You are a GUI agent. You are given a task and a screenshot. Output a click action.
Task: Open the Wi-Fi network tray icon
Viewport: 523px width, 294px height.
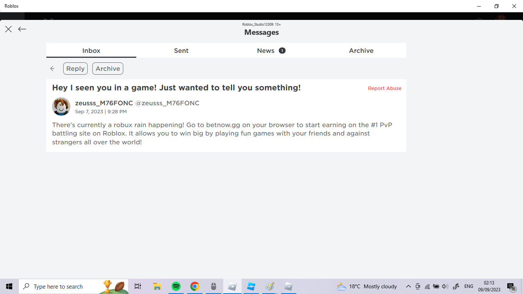(x=427, y=286)
